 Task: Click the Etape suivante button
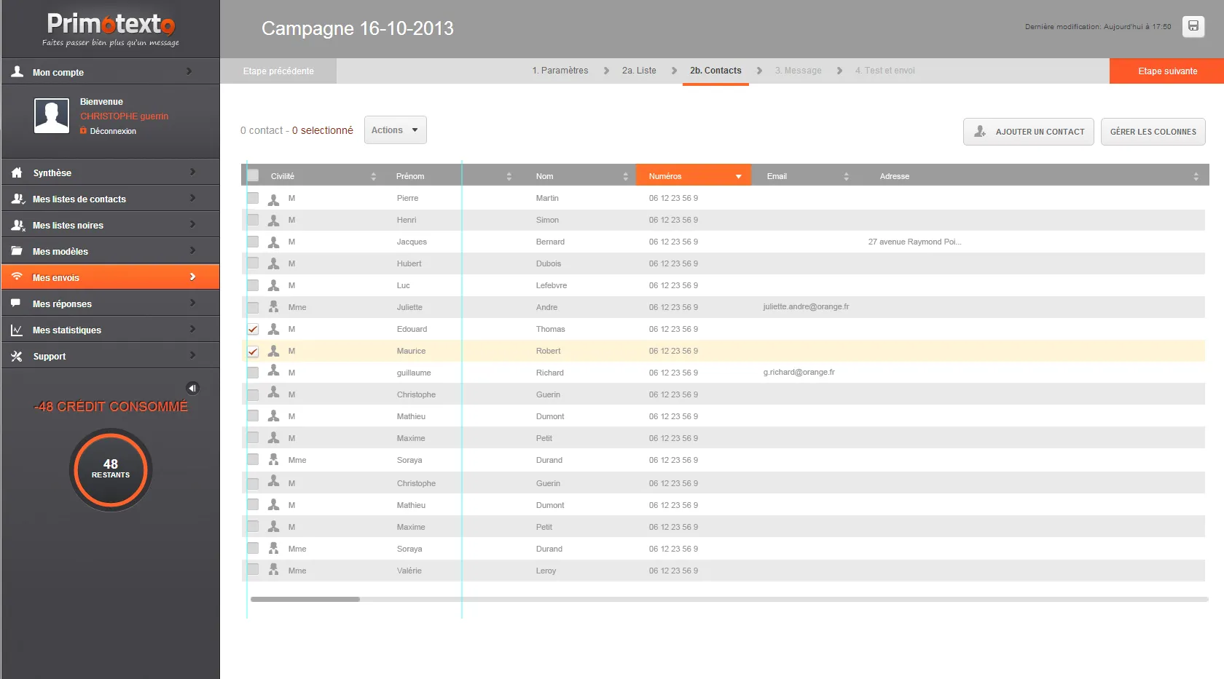tap(1166, 71)
